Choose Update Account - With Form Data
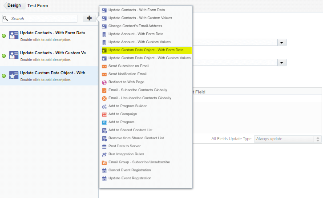 point(136,34)
